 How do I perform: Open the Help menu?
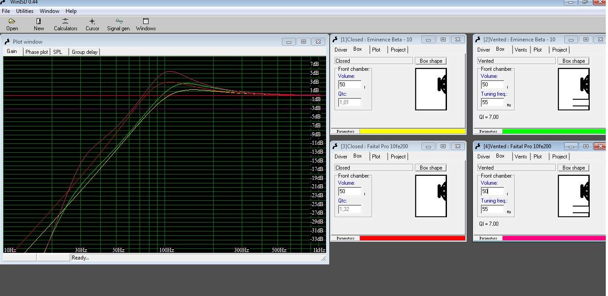(71, 11)
